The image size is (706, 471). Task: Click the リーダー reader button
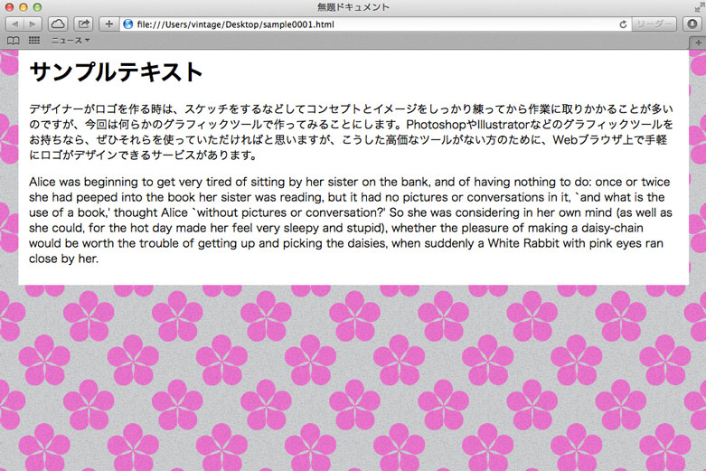654,24
